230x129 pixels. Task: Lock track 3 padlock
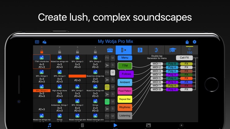click(x=78, y=51)
